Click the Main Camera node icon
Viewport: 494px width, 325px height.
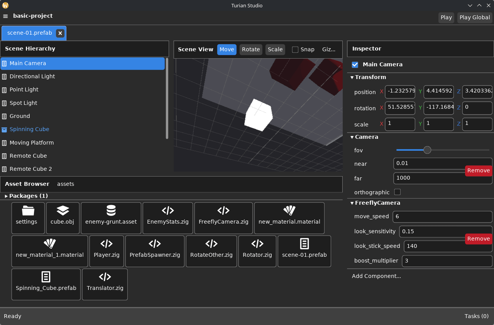(5, 63)
